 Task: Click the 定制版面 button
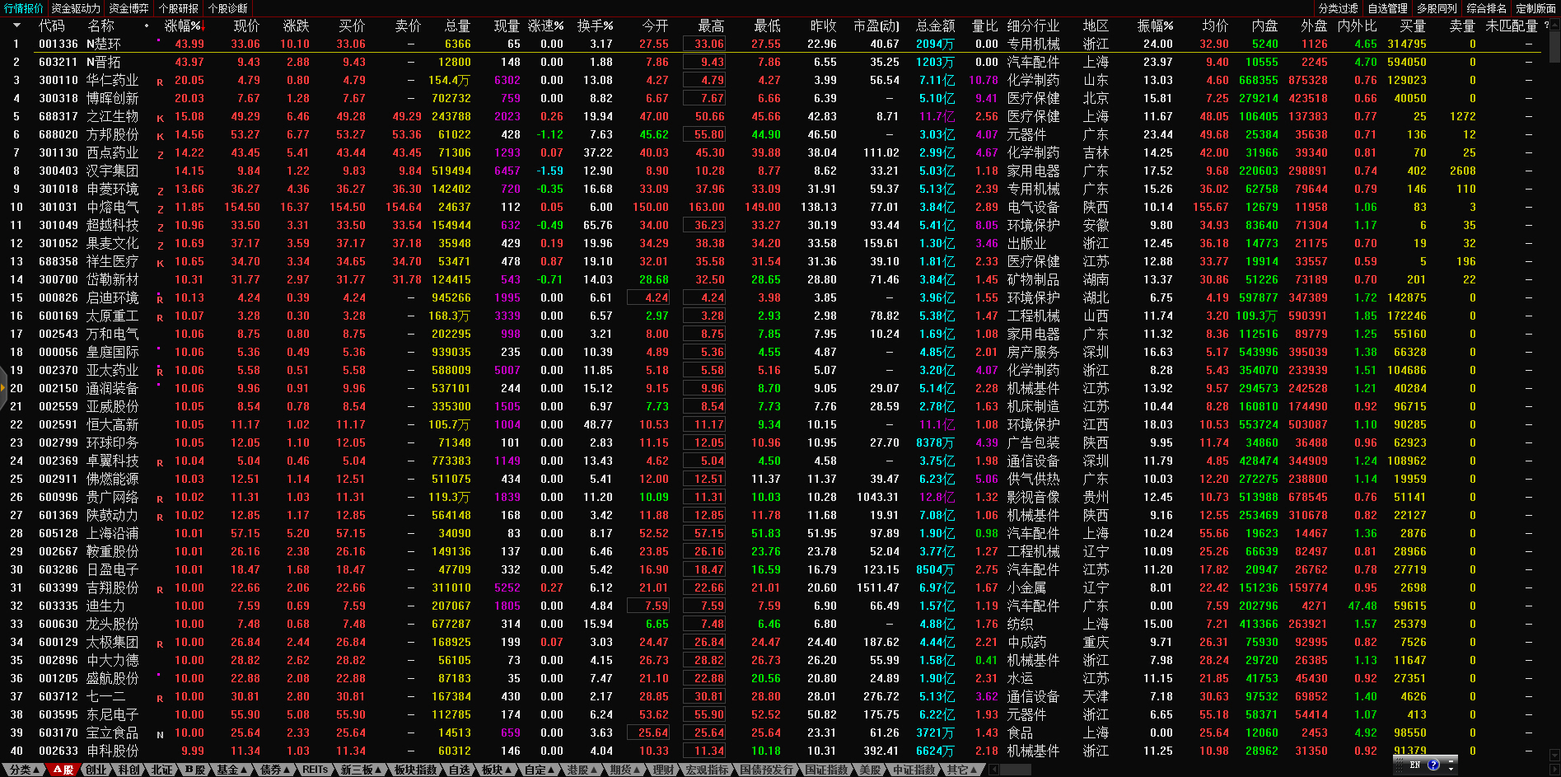(1535, 8)
